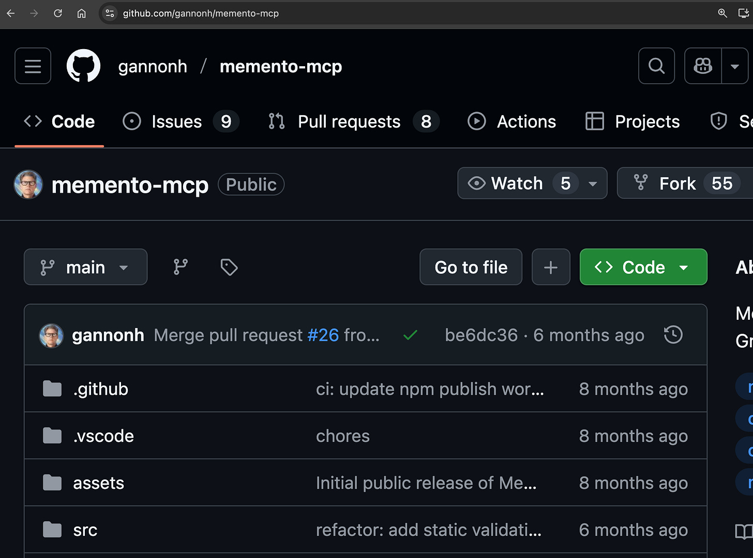Expand the Watch notifications dropdown caret

593,183
